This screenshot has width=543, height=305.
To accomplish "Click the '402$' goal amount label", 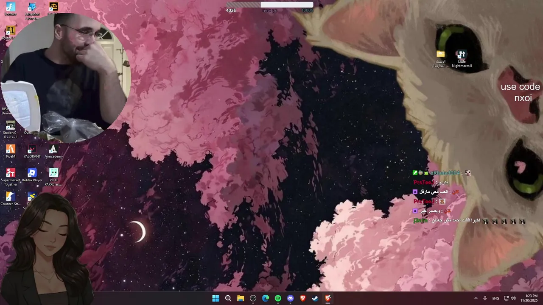I will click(231, 11).
